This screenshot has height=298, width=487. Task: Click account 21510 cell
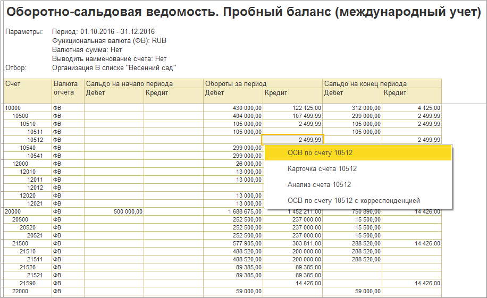[28, 251]
